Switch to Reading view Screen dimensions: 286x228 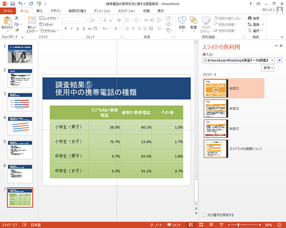(x=211, y=225)
